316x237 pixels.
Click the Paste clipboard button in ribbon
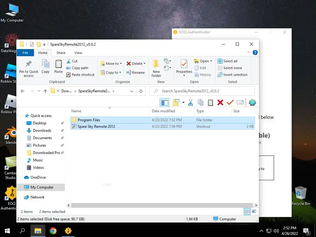58,67
